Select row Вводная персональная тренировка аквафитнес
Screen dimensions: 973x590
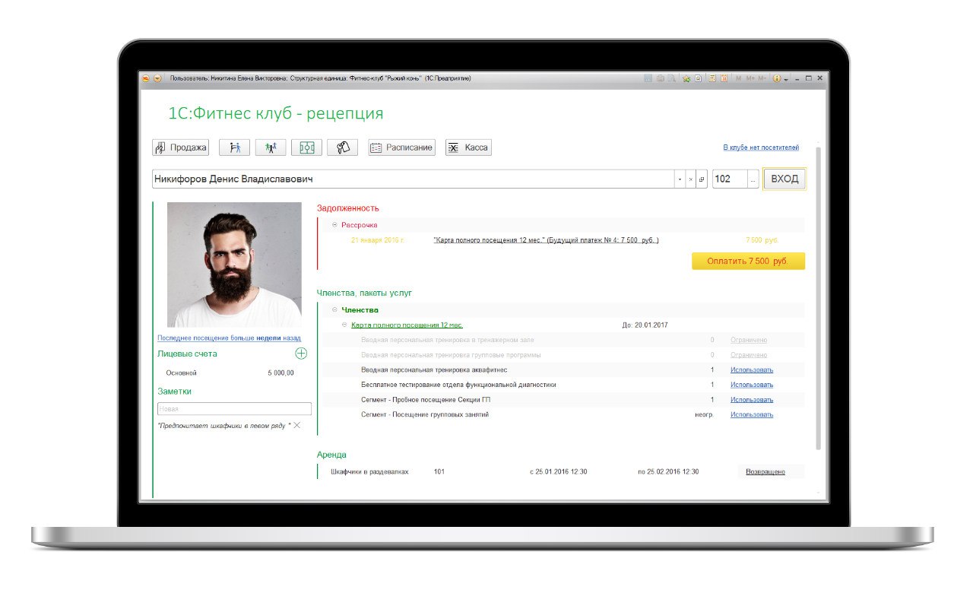point(563,370)
